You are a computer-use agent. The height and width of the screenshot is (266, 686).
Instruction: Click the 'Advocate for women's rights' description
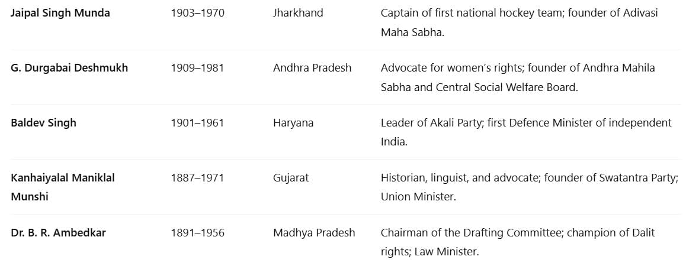tap(518, 78)
